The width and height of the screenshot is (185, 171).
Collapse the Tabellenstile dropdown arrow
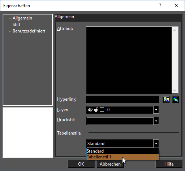click(x=156, y=144)
